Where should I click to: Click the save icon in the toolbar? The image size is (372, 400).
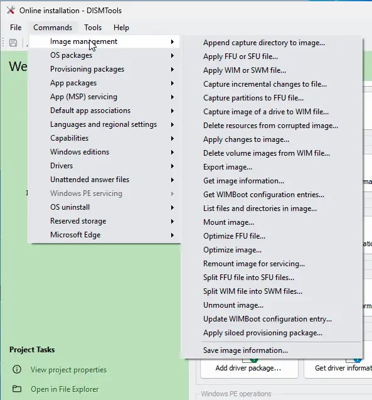click(13, 43)
